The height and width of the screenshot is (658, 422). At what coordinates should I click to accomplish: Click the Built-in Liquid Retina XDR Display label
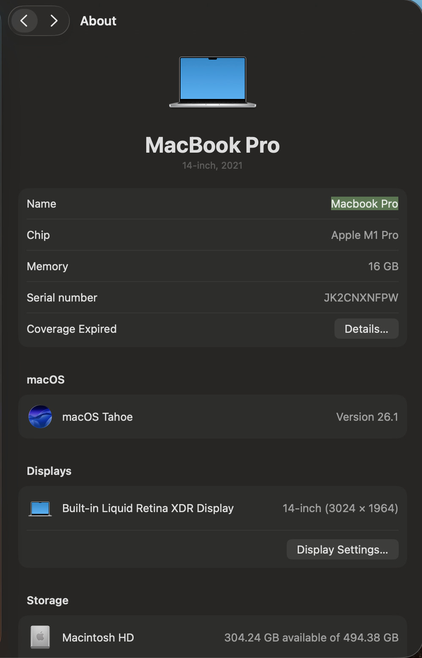click(148, 508)
